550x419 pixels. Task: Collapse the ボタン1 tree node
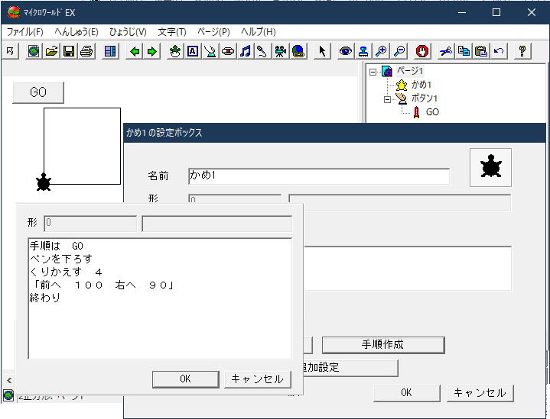(387, 99)
